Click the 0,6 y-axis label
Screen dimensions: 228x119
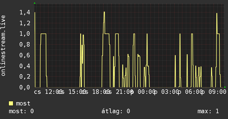[25, 55]
